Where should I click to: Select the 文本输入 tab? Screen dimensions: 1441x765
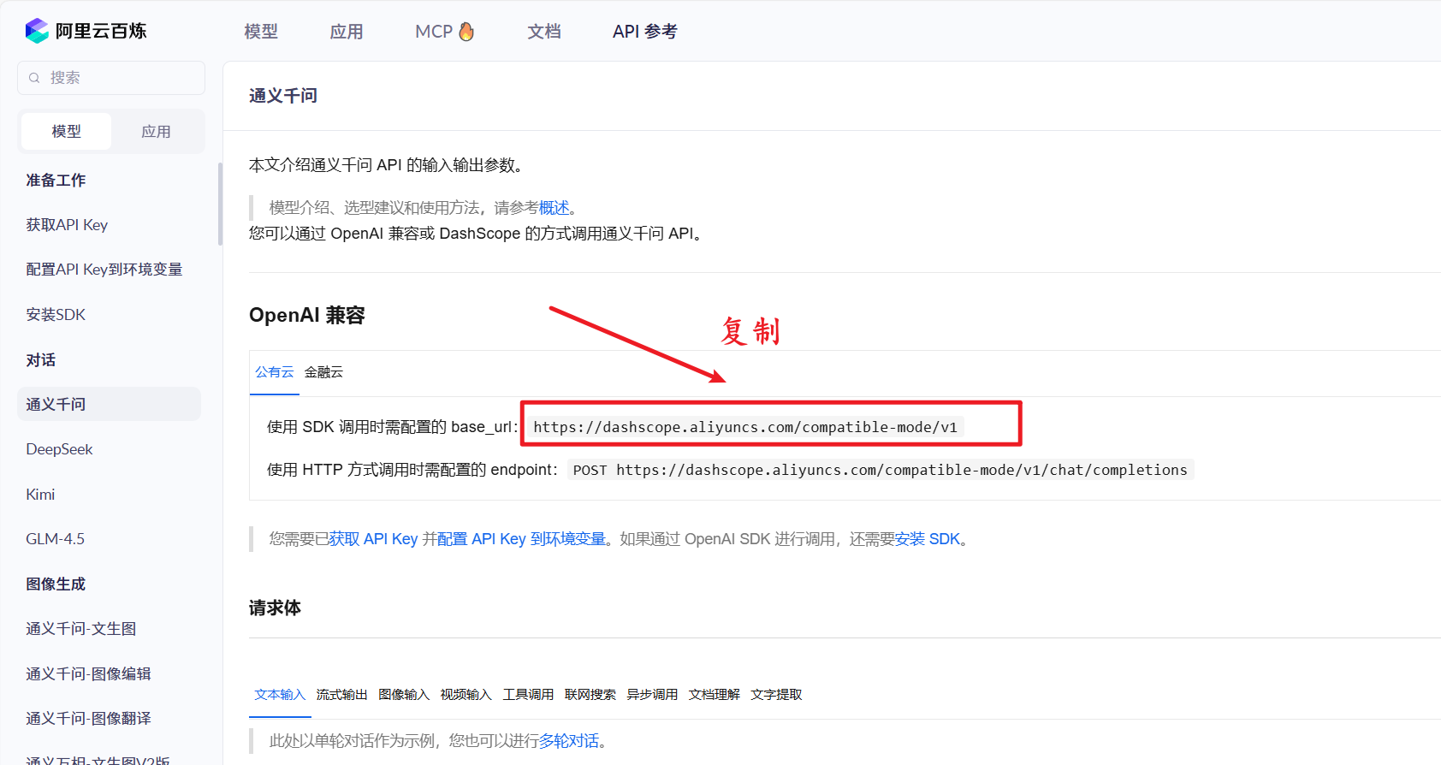coord(280,695)
